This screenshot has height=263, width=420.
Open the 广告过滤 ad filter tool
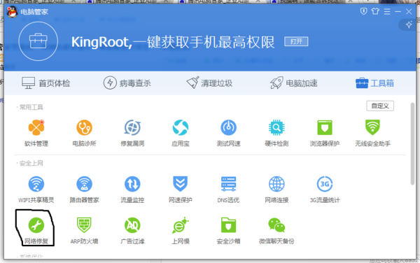tap(132, 231)
